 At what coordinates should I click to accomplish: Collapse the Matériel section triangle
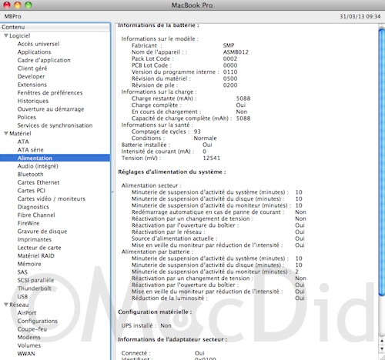6,134
